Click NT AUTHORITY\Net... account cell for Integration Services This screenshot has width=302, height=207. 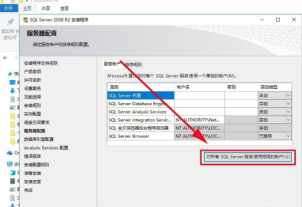pyautogui.click(x=199, y=120)
